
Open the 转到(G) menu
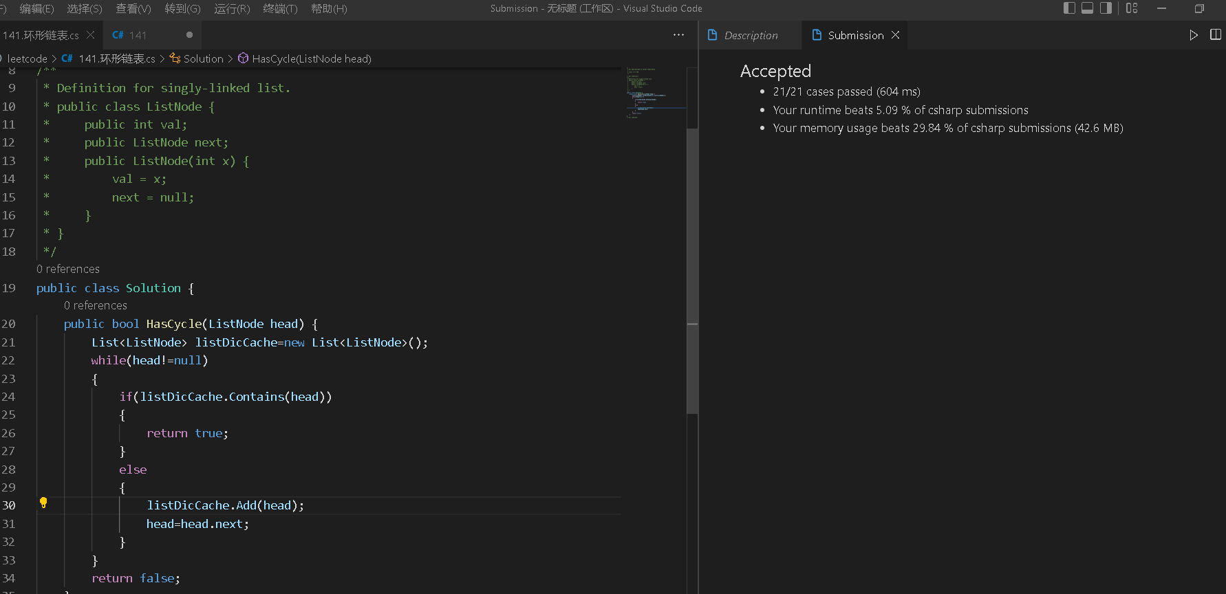183,8
